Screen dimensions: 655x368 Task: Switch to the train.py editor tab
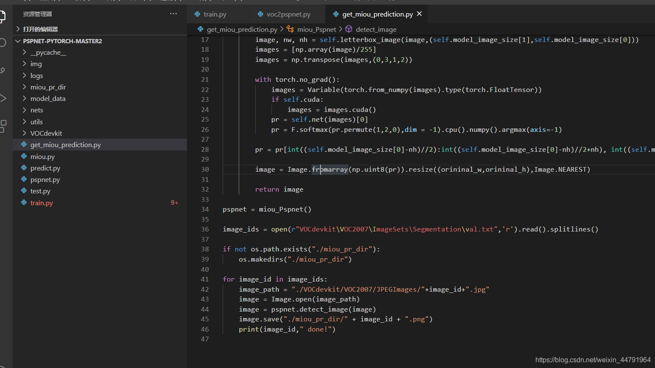point(218,14)
